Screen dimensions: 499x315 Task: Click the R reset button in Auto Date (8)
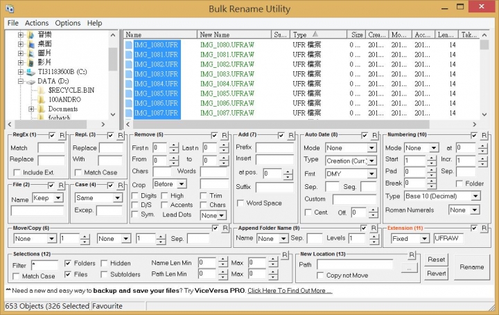[374, 136]
